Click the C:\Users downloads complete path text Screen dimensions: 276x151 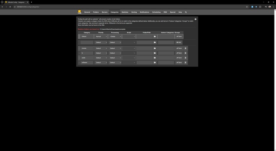click(113, 29)
